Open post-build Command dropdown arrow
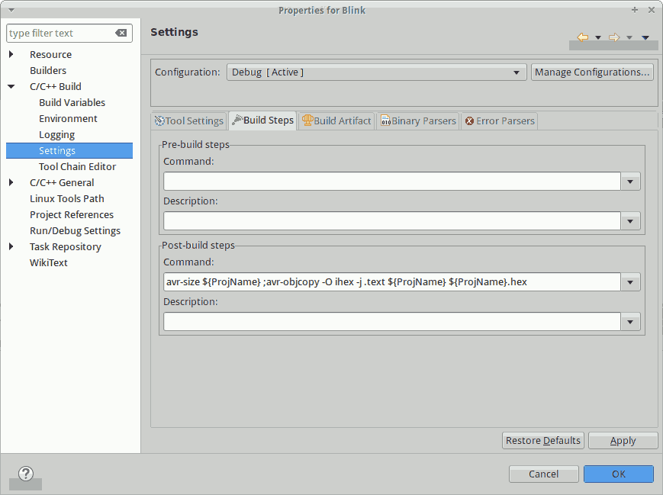Image resolution: width=663 pixels, height=495 pixels. tap(631, 282)
